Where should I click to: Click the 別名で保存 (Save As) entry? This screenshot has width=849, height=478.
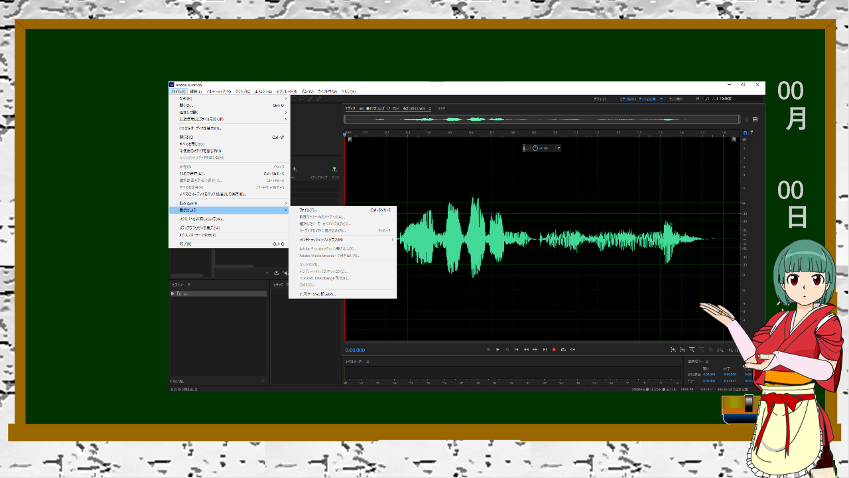pos(192,173)
